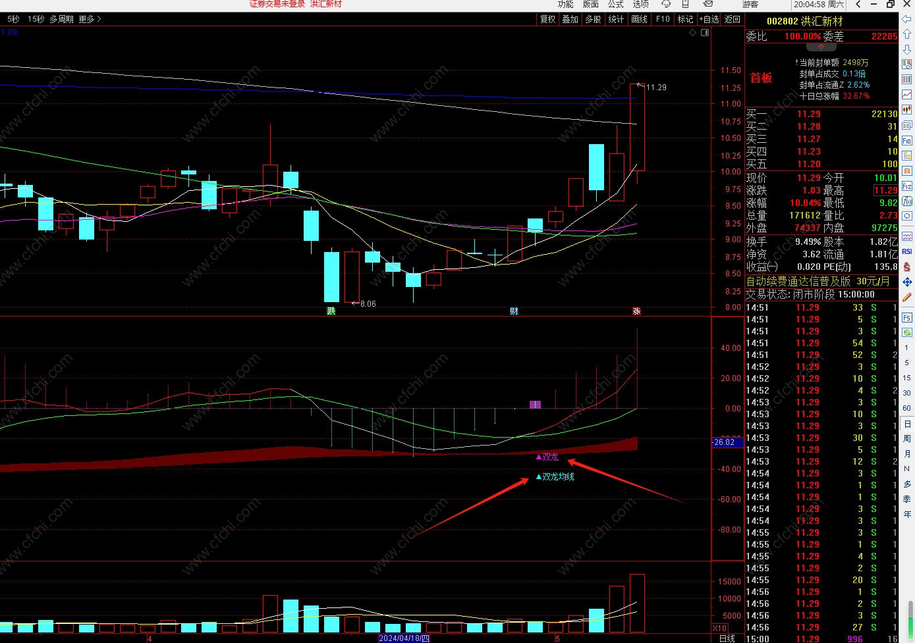This screenshot has width=915, height=643.
Task: Switch to candlestick K-line chart icon
Action: [x=907, y=109]
